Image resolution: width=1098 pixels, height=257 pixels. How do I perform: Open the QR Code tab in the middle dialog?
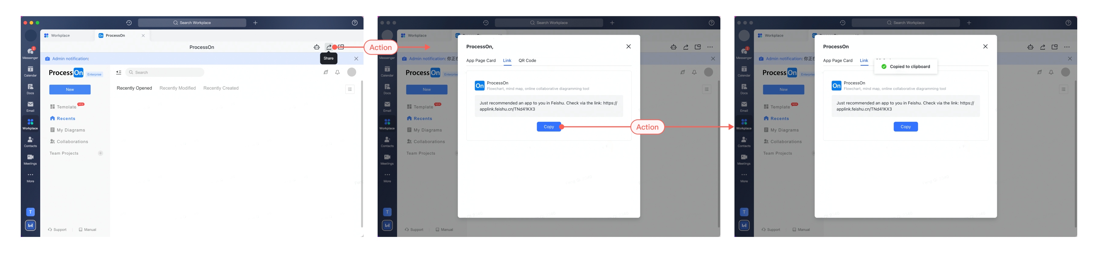tap(527, 61)
